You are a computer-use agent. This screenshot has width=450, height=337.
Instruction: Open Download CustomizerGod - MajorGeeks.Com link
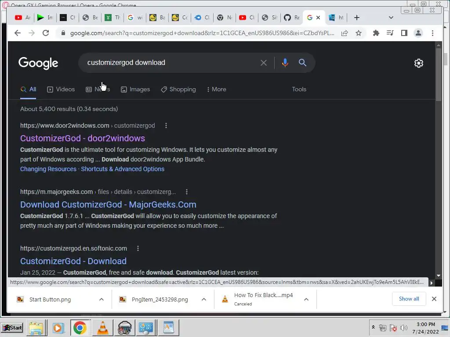pyautogui.click(x=108, y=204)
